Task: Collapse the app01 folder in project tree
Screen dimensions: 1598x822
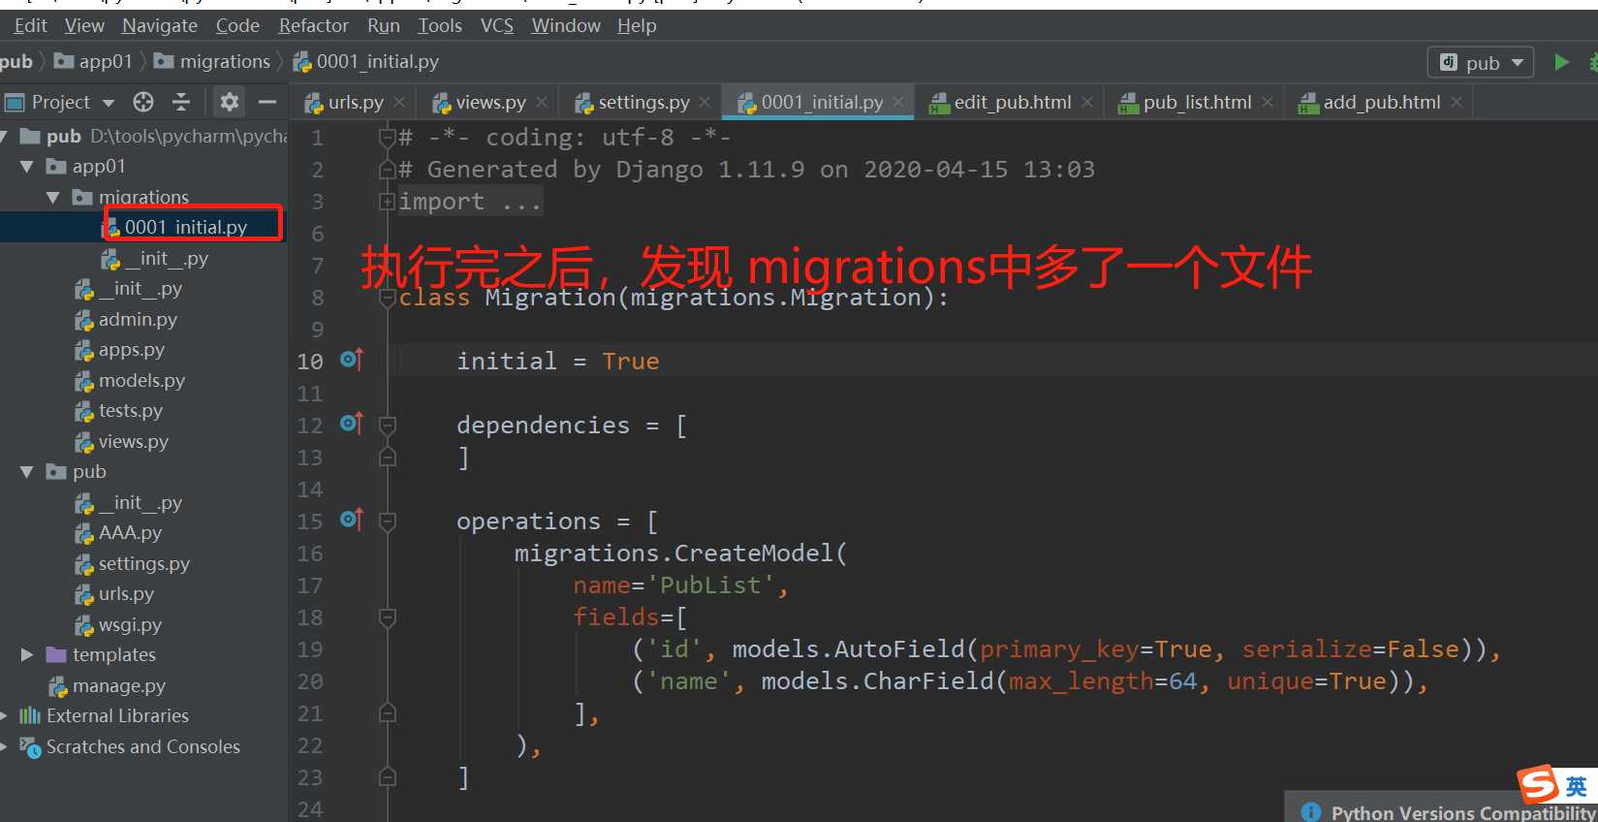Action: pos(27,167)
